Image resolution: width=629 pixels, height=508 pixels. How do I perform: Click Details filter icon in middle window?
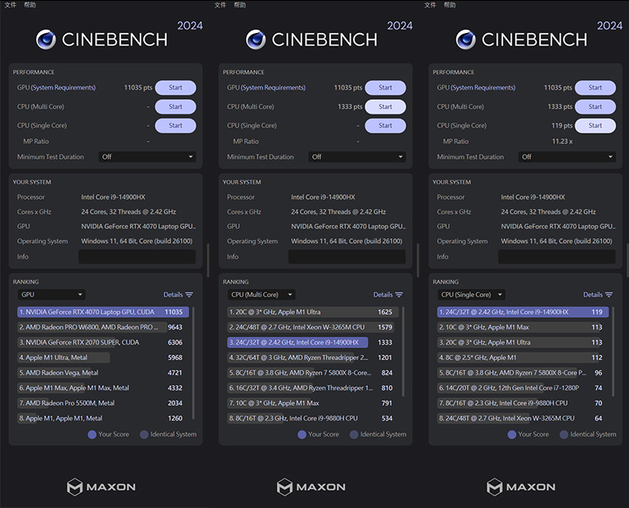click(x=399, y=295)
